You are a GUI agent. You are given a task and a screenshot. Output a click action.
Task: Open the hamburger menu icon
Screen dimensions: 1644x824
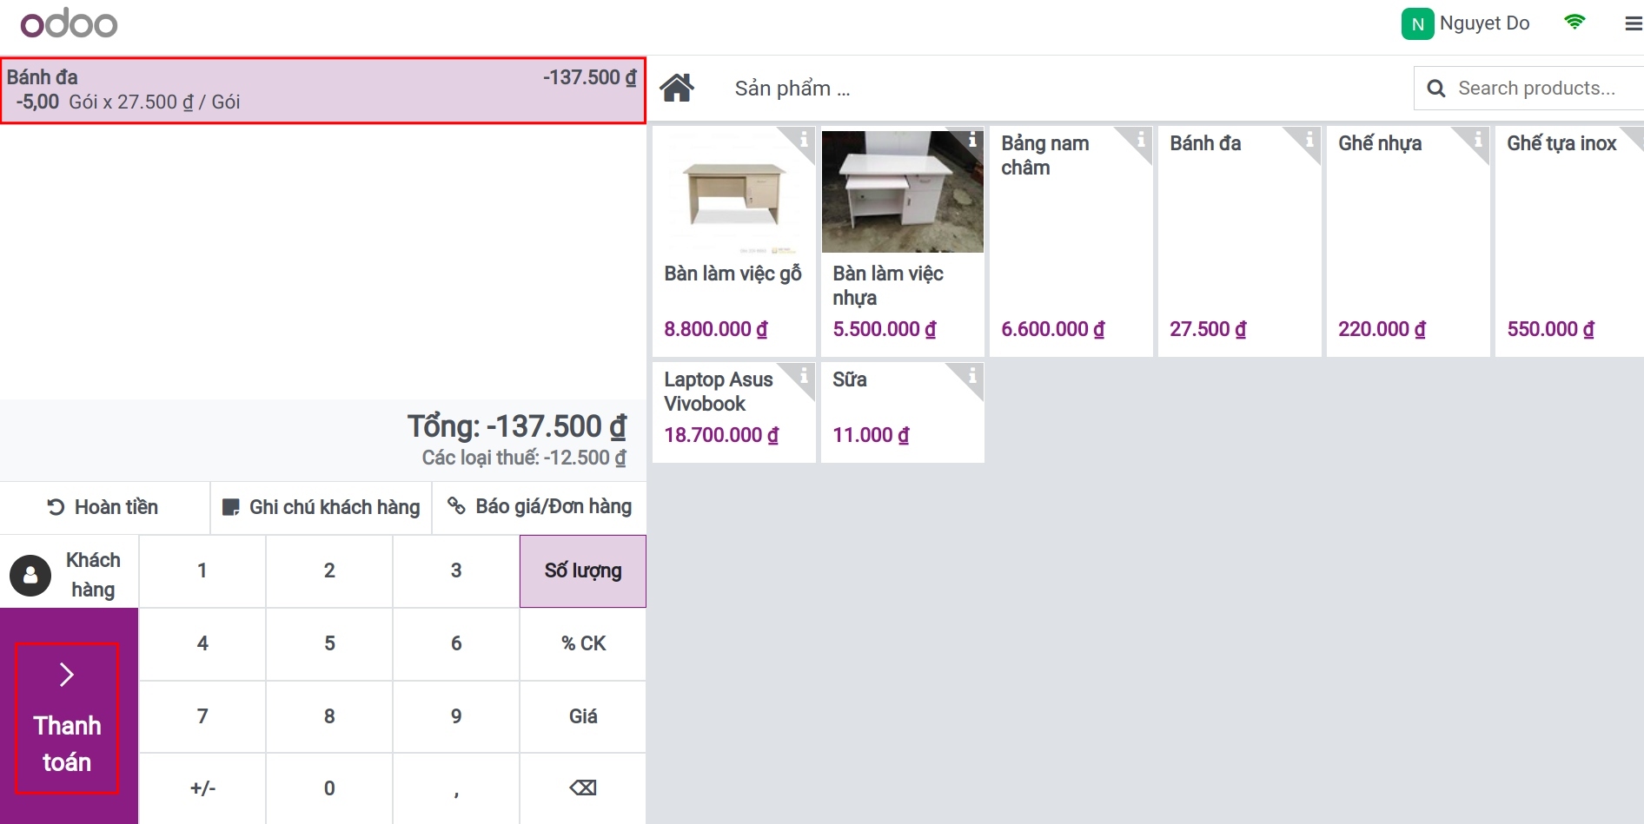[x=1633, y=24]
